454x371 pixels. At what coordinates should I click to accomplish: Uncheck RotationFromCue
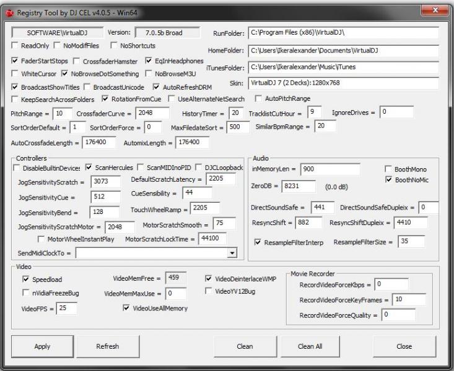(105, 99)
